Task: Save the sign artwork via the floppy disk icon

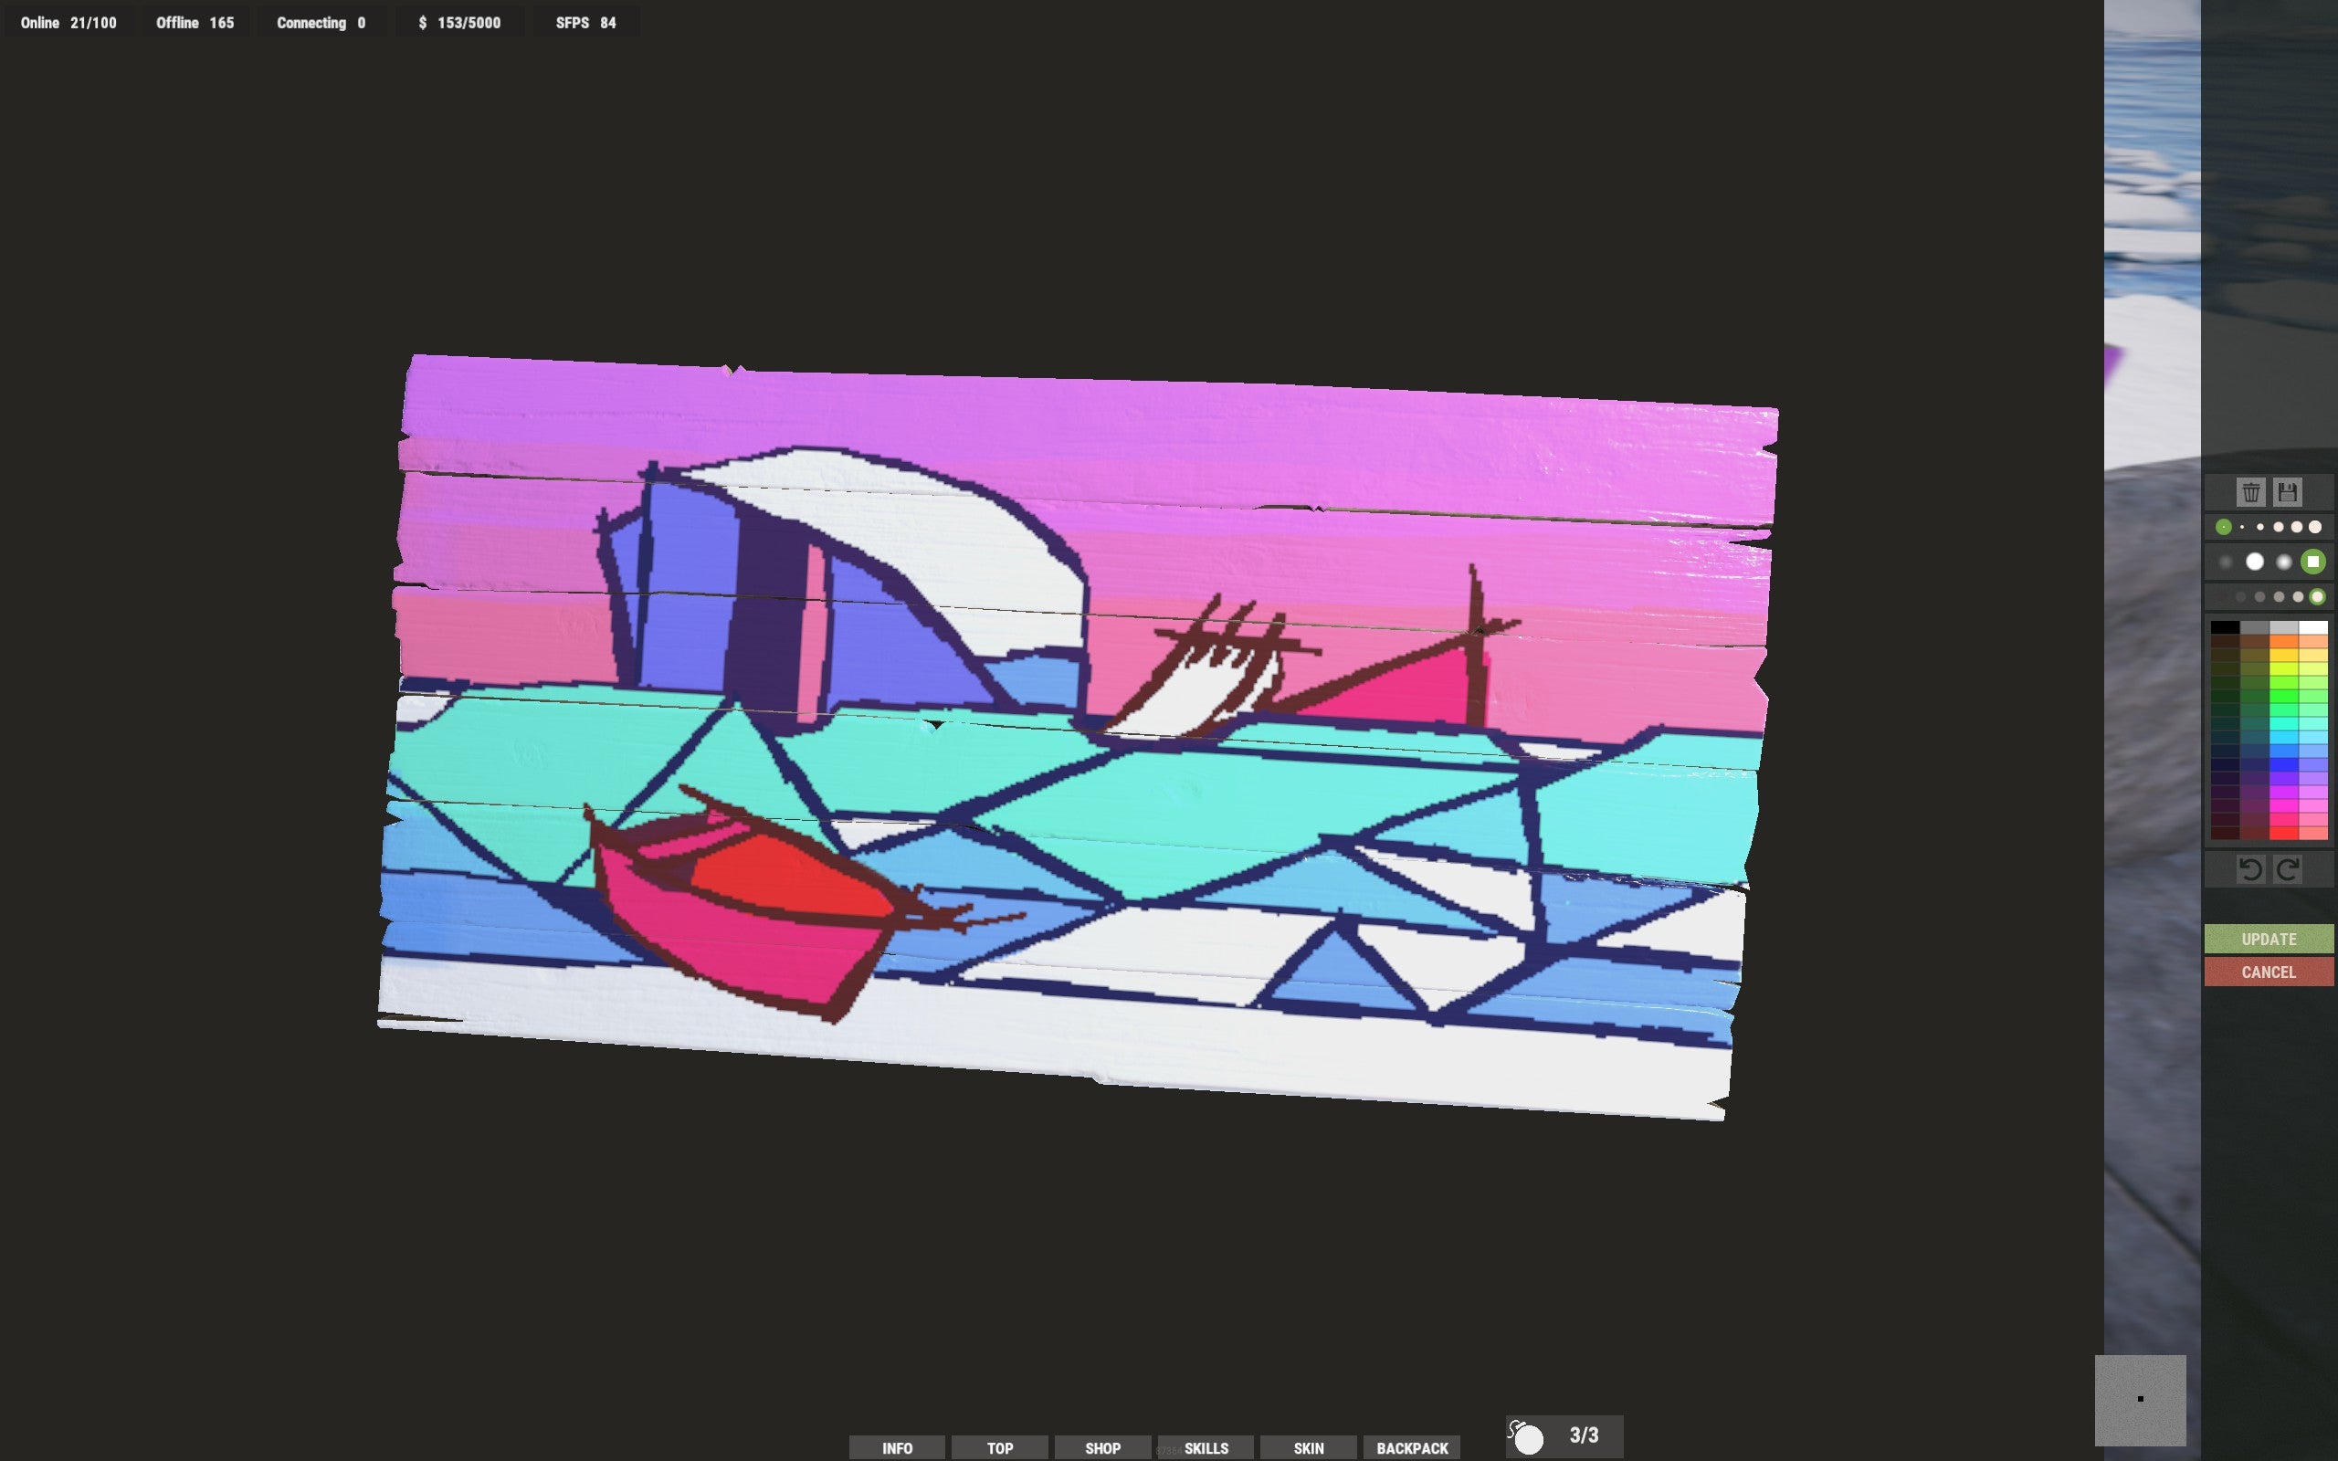Action: click(2289, 493)
